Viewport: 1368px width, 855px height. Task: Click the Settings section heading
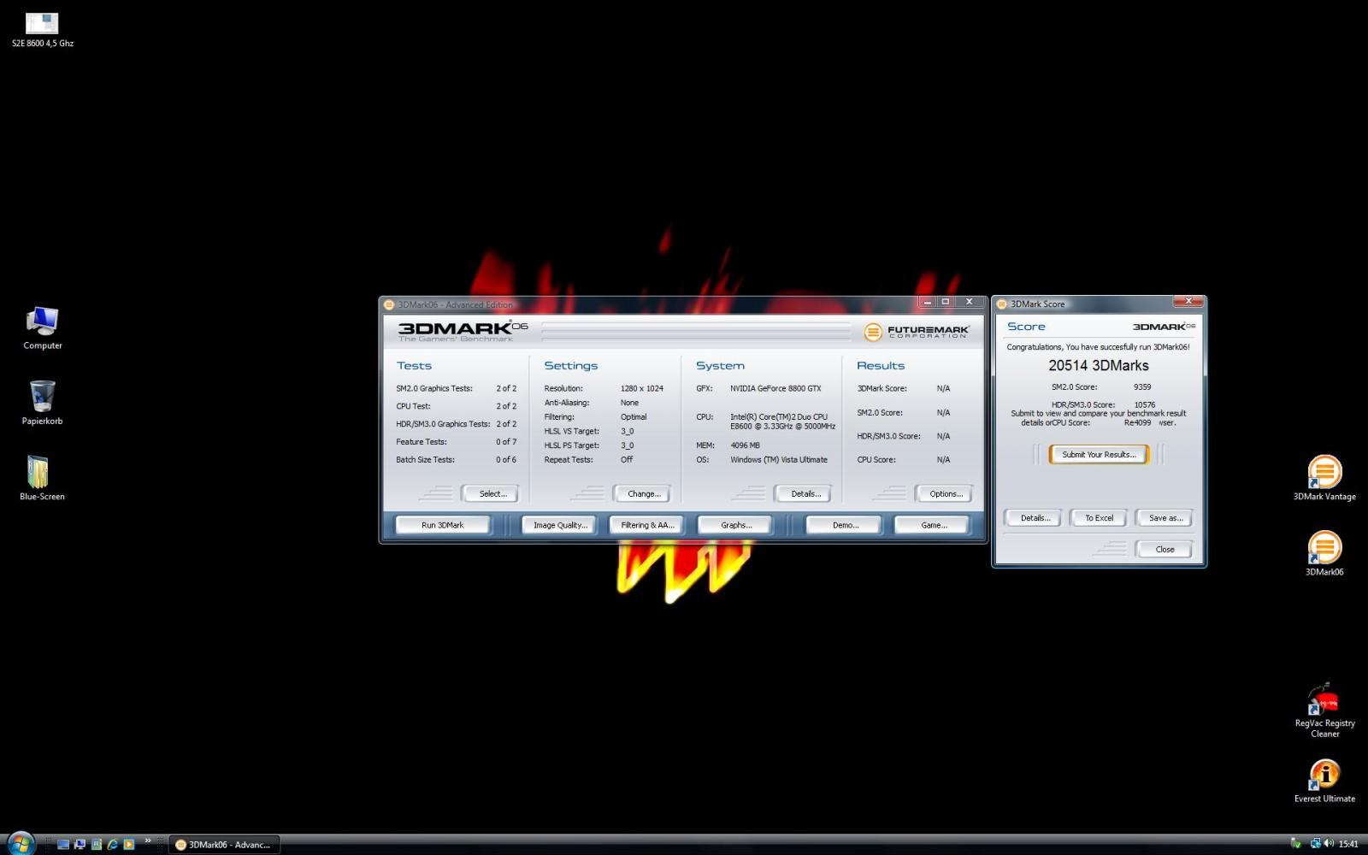tap(571, 365)
